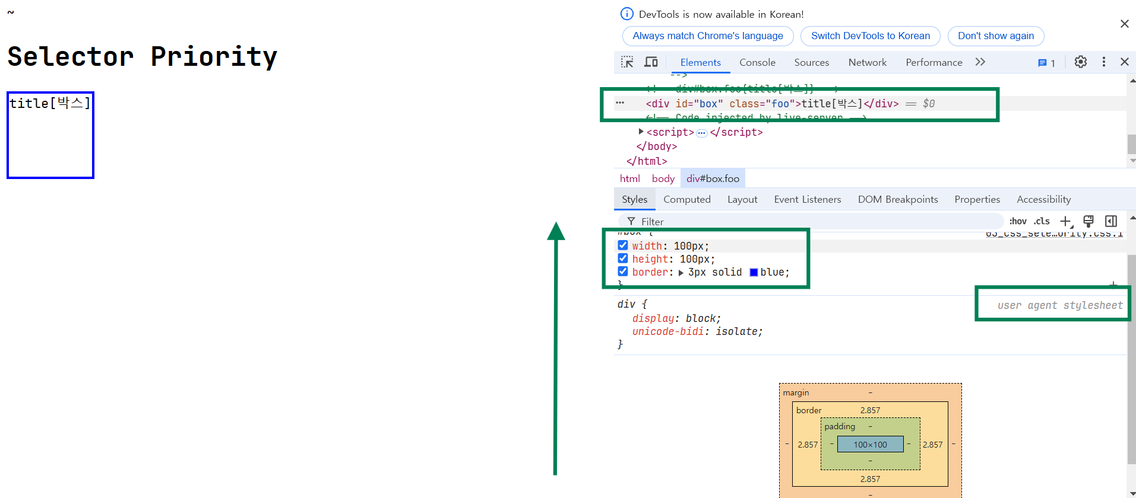This screenshot has width=1136, height=498.
Task: Open the DOM Breakpoints pane tab
Action: coord(897,199)
